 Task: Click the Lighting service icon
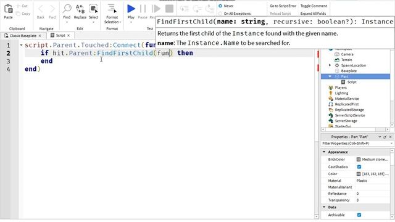331,93
